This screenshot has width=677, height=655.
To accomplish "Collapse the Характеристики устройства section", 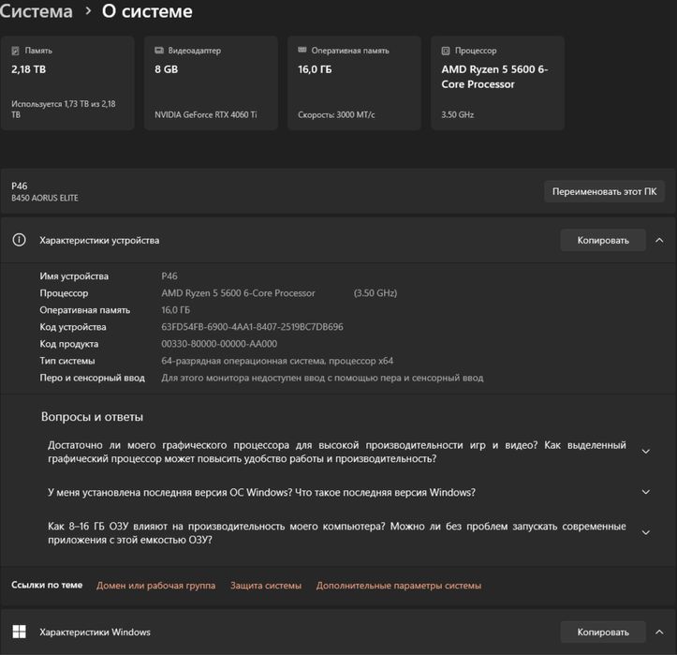I will 660,241.
